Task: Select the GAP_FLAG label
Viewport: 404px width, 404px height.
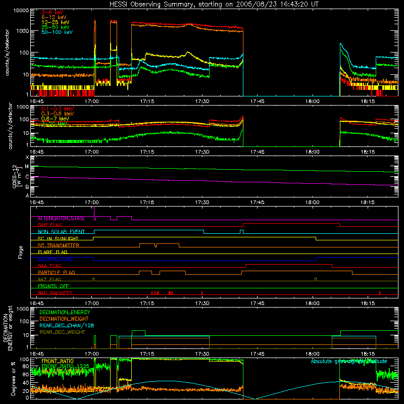Action: point(49,225)
